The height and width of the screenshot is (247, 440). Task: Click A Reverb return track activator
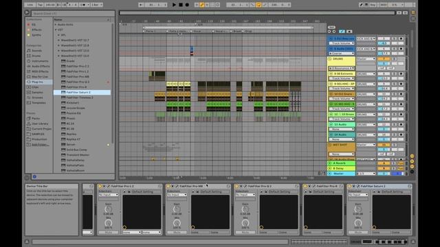[384, 163]
